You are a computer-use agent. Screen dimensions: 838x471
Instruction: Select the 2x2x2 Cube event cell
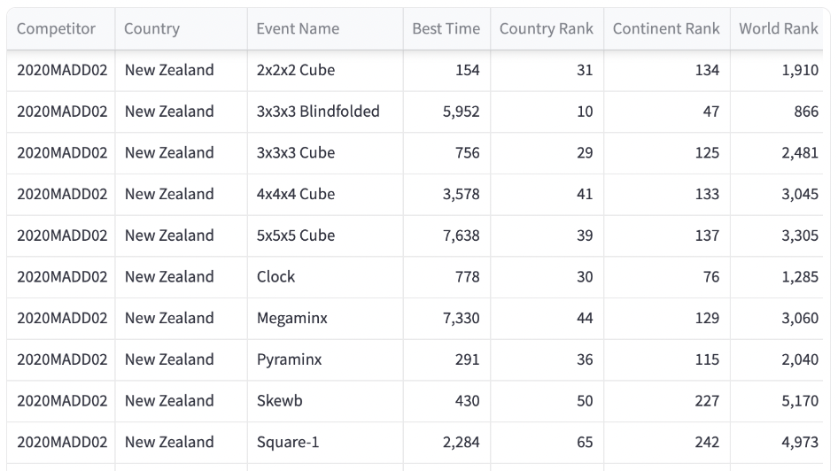click(x=296, y=70)
